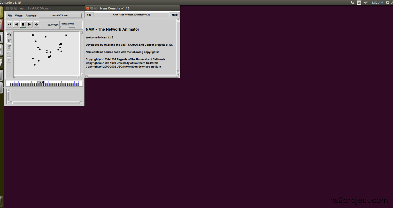Click the fast forward button
The image size is (393, 208).
coord(36,25)
